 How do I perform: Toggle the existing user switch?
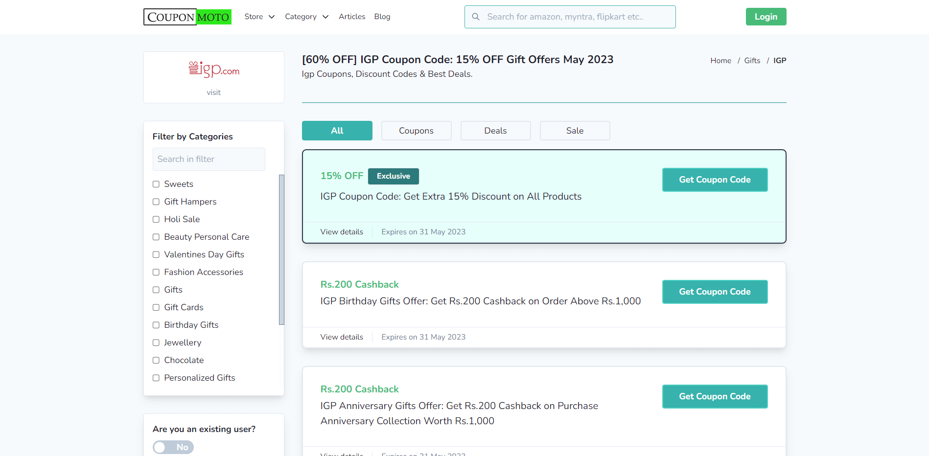[x=173, y=447]
